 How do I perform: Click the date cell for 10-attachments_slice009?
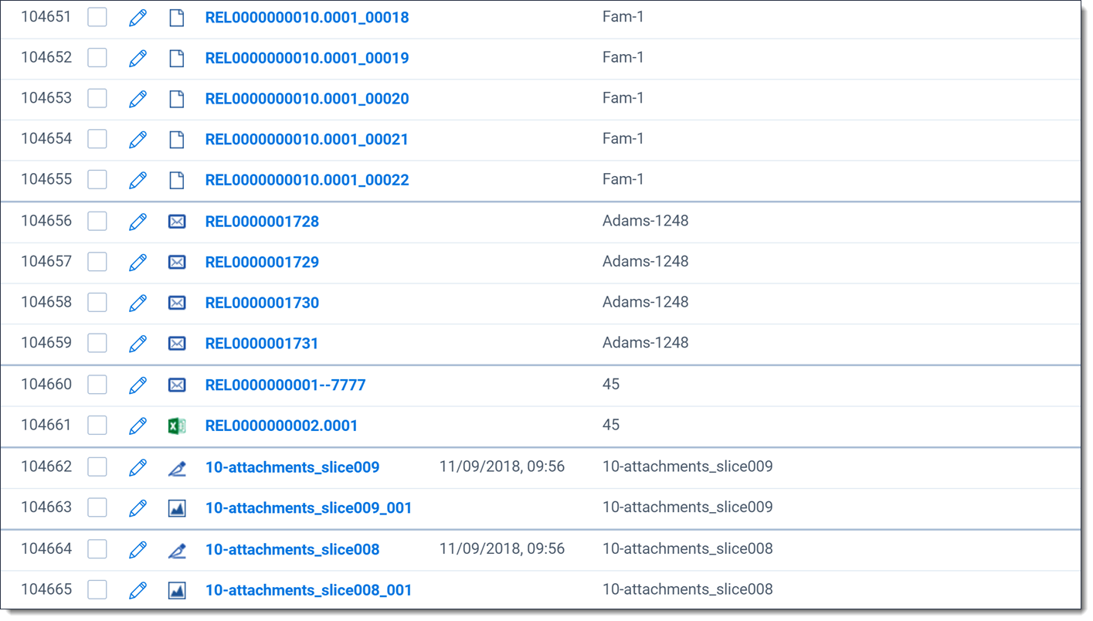(501, 467)
